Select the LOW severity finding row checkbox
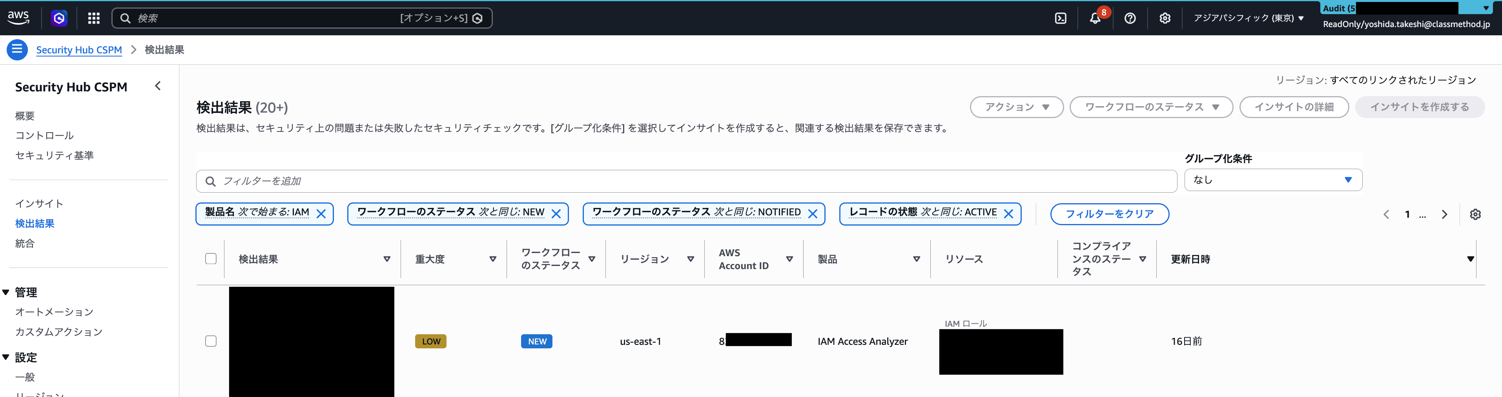The height and width of the screenshot is (397, 1502). point(211,341)
